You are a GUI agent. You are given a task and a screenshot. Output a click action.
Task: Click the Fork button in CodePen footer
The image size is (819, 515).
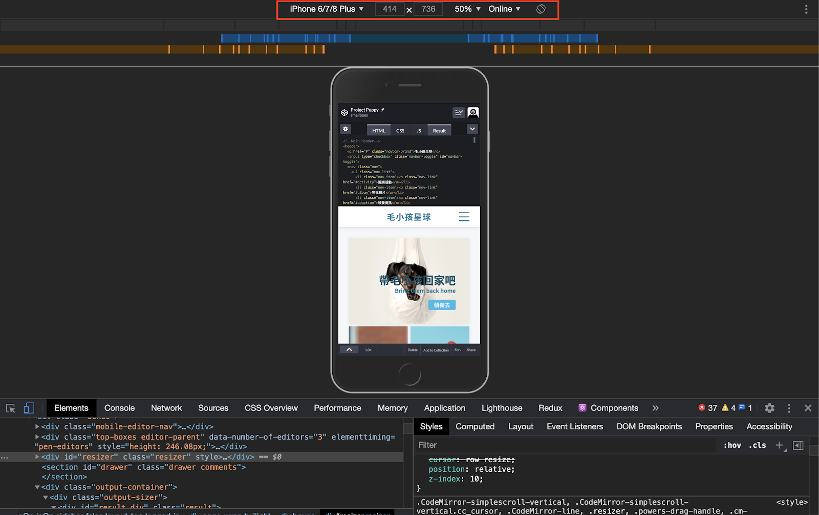(x=458, y=350)
